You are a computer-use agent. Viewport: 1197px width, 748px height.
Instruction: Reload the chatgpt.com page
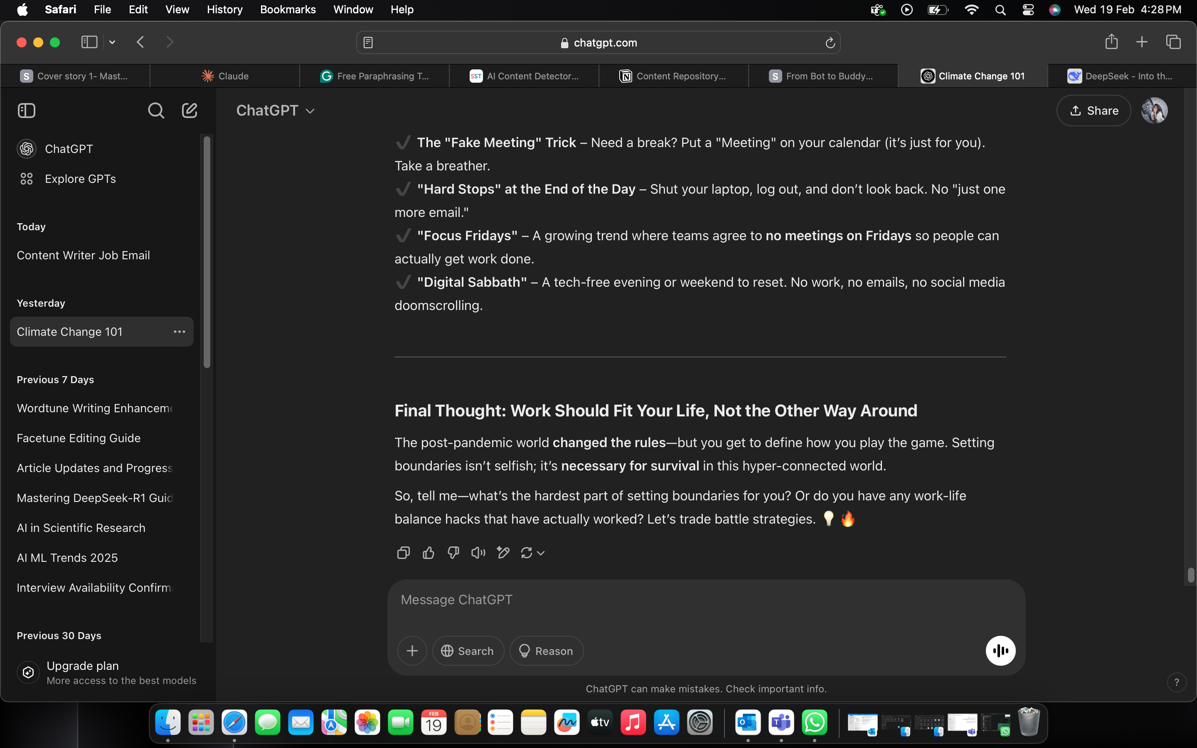point(830,43)
